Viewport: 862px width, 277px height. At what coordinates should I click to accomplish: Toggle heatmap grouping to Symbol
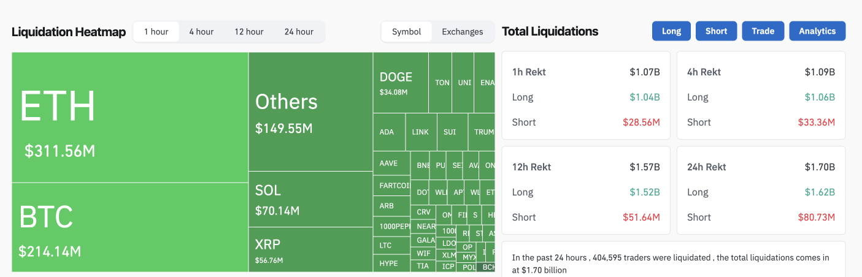point(406,32)
